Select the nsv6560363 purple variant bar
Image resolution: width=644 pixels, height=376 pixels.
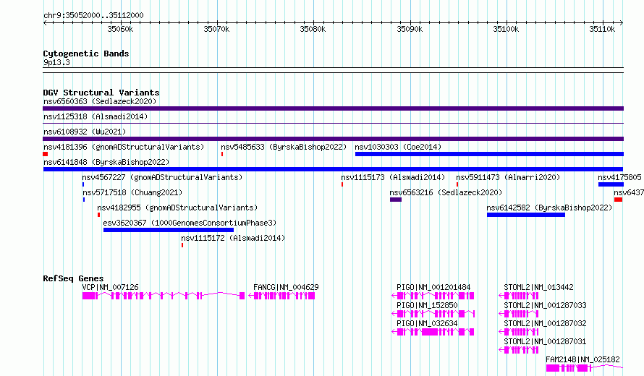coord(333,108)
